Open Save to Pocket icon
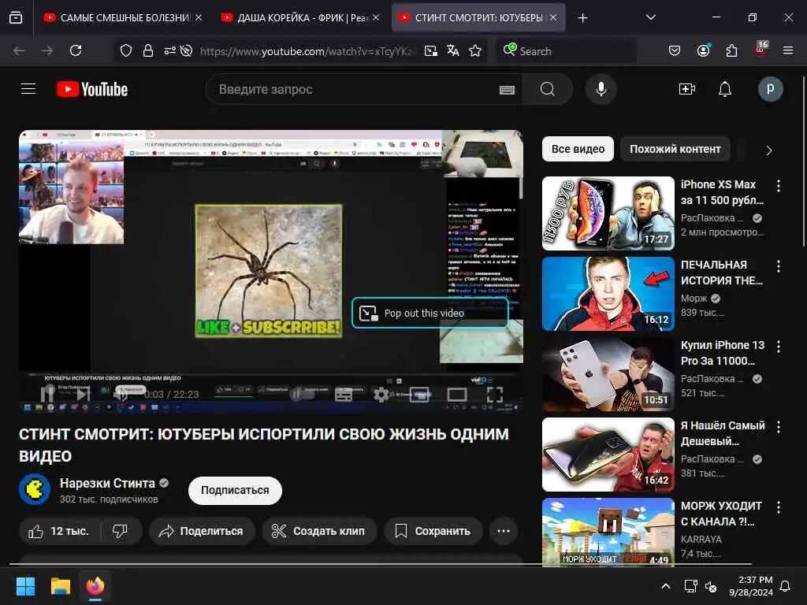The width and height of the screenshot is (807, 605). [x=675, y=50]
